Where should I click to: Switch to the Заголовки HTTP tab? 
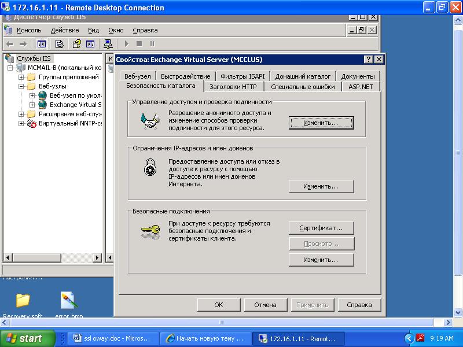point(233,87)
